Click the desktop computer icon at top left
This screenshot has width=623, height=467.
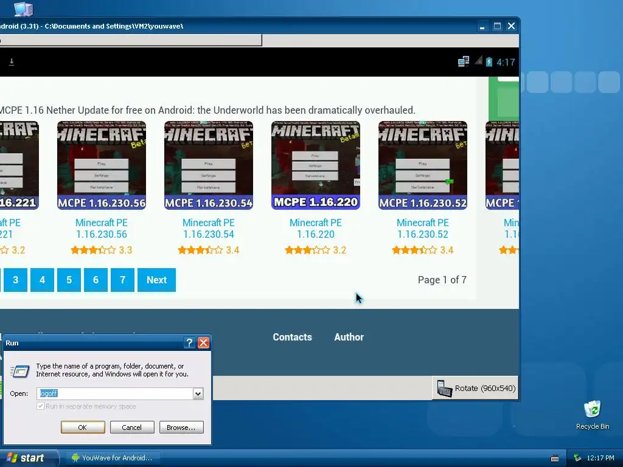click(24, 9)
